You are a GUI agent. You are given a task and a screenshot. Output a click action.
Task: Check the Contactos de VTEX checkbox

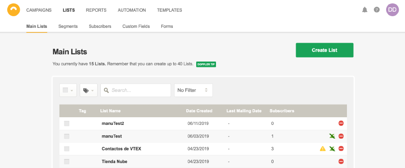67,149
